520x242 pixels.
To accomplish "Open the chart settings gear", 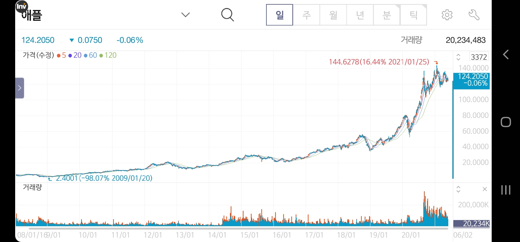I will coord(447,14).
